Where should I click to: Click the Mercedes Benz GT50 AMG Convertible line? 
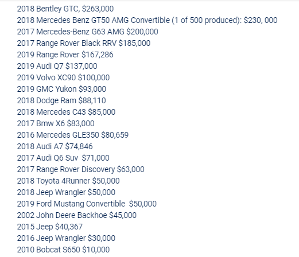pos(147,20)
